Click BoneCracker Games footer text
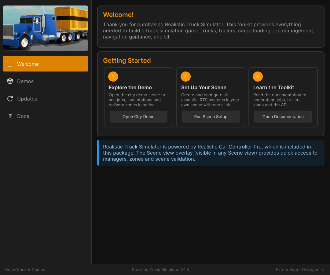 (x=25, y=269)
